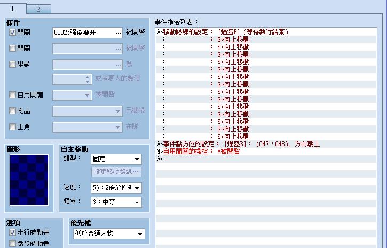Select the 移動路線的設定 [强盗B] command line

click(266, 32)
